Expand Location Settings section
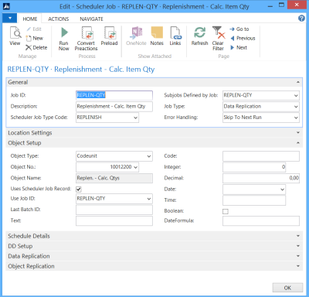This screenshot has height=297, width=309. tap(298, 132)
